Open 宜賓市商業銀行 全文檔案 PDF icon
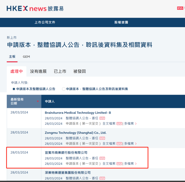This screenshot has width=185, height=182. 119,164
